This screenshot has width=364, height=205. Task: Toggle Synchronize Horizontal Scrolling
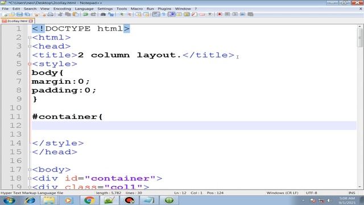pos(146,14)
